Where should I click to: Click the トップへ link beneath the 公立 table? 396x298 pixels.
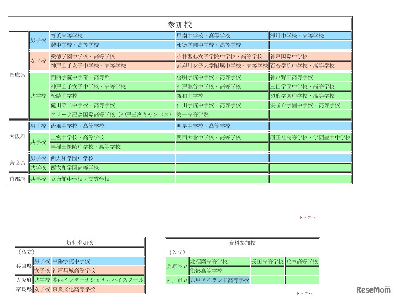(304, 293)
